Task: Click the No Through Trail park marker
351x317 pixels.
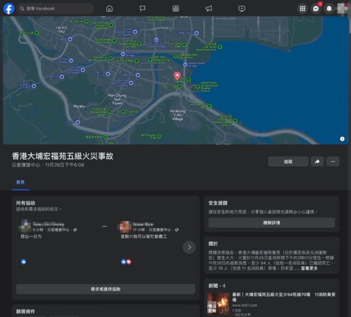Action: 159,136
